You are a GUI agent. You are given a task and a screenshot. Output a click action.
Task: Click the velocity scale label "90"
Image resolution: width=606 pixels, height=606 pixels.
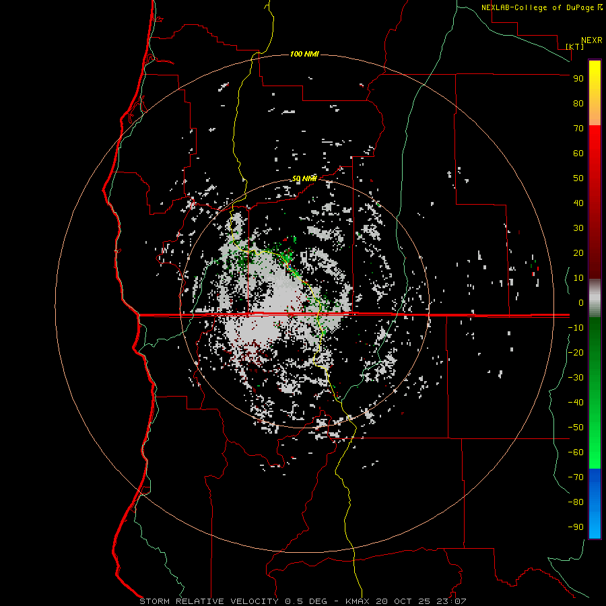pyautogui.click(x=578, y=79)
